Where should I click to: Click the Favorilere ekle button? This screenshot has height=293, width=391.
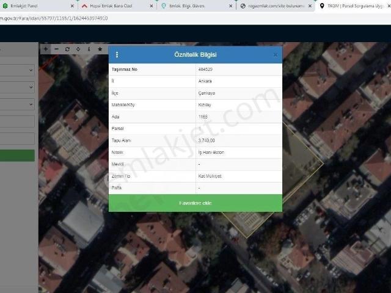pos(195,203)
